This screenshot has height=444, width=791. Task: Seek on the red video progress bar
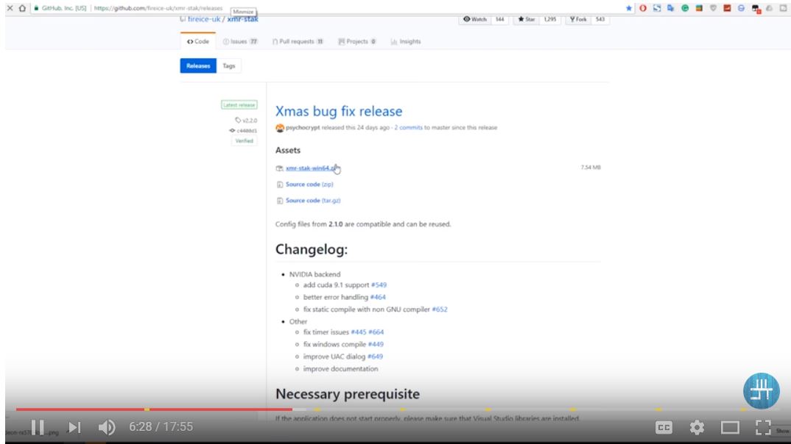point(154,409)
